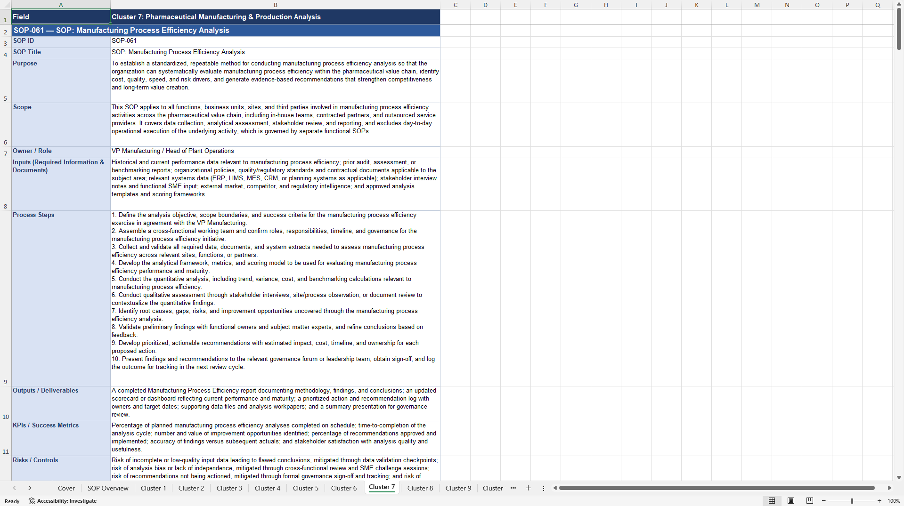The image size is (904, 506).
Task: Select the 'Owner / Role' label cell
Action: [x=61, y=152]
